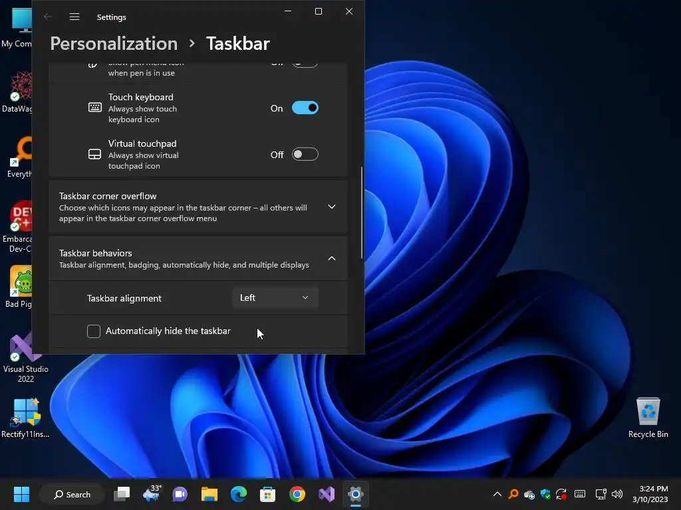Open the Taskbar alignment dropdown
Screen dimensions: 681x510
[275, 298]
